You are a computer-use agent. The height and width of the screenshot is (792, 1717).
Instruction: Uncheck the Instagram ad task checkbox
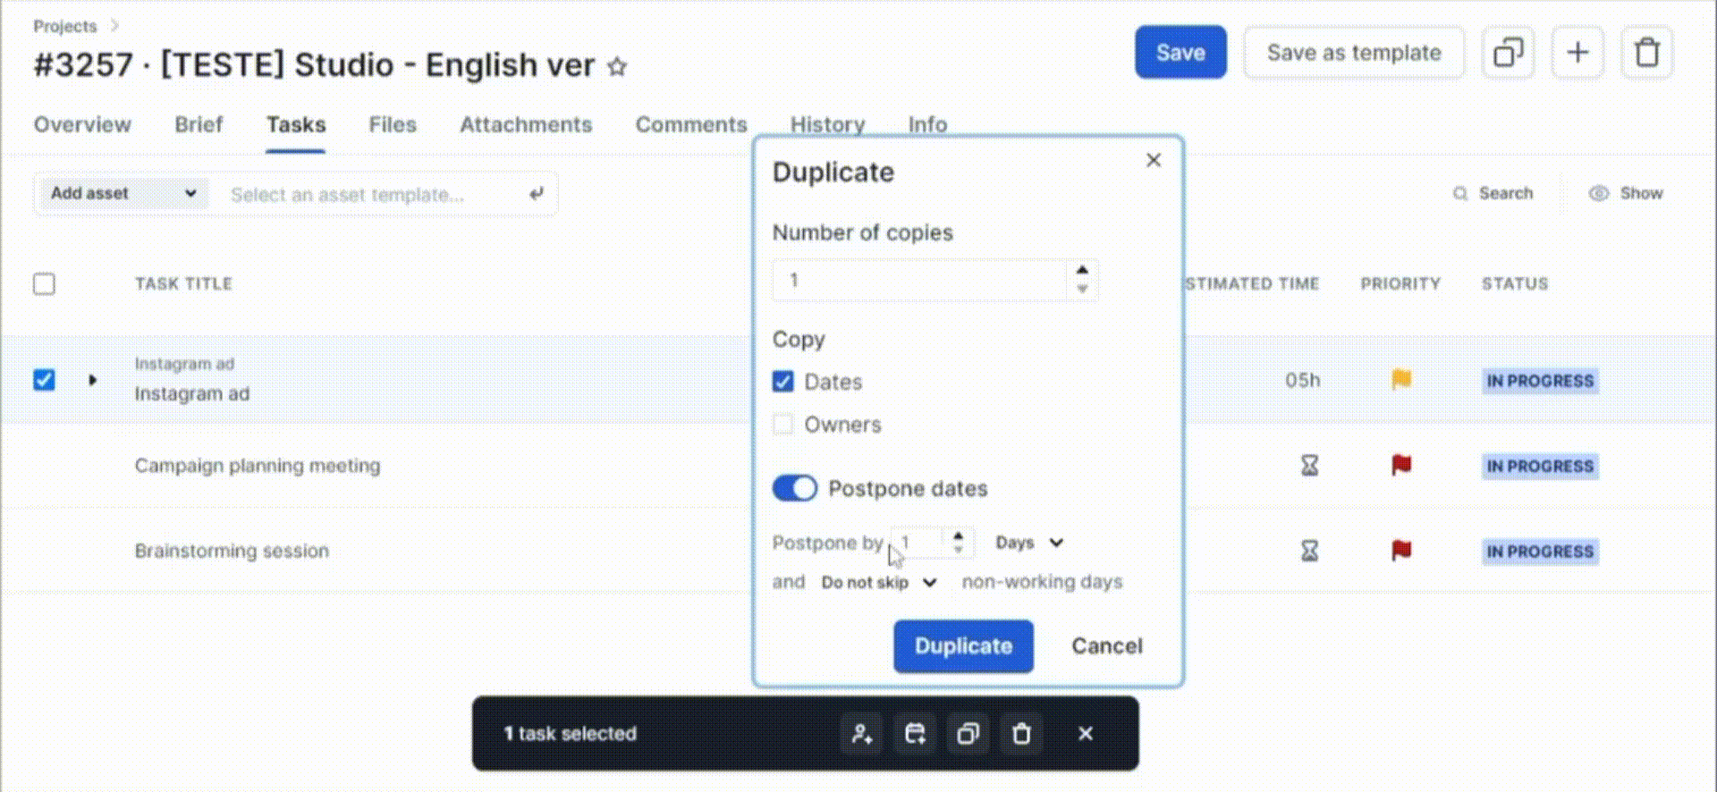[x=44, y=380]
